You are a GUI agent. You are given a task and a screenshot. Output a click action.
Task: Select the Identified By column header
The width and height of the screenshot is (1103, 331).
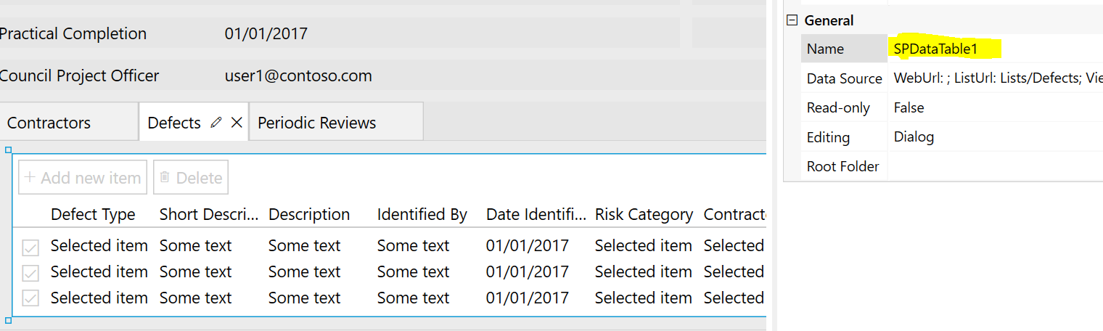point(422,215)
